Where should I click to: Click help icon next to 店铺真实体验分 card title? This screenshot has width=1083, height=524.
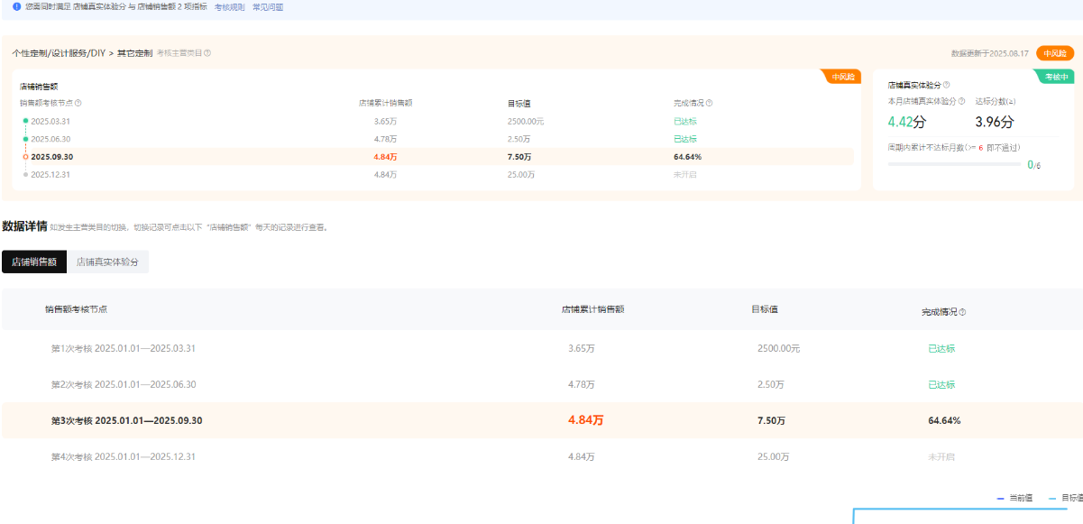946,85
